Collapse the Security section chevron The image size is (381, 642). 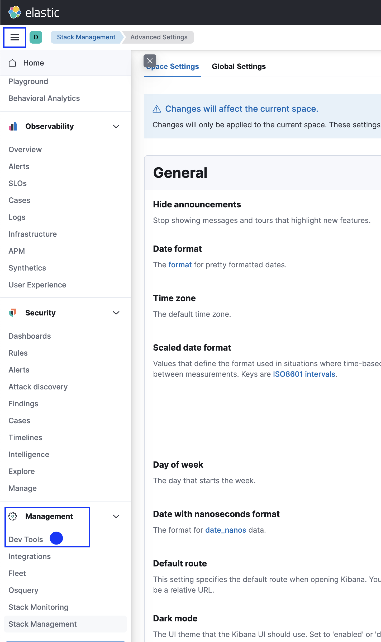[116, 313]
